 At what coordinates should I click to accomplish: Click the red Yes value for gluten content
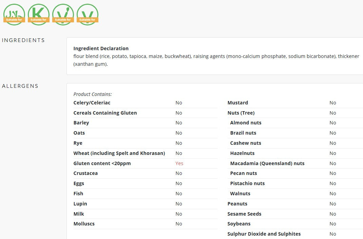[x=179, y=163]
